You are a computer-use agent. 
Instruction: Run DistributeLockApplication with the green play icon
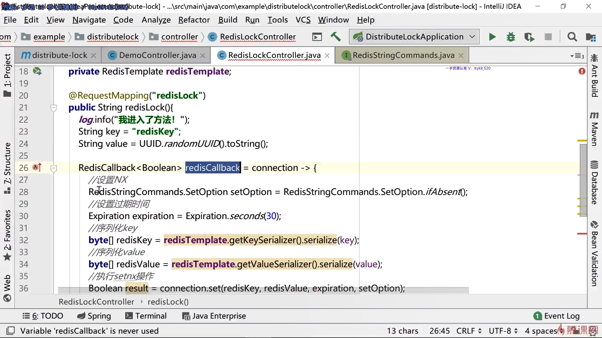(492, 37)
